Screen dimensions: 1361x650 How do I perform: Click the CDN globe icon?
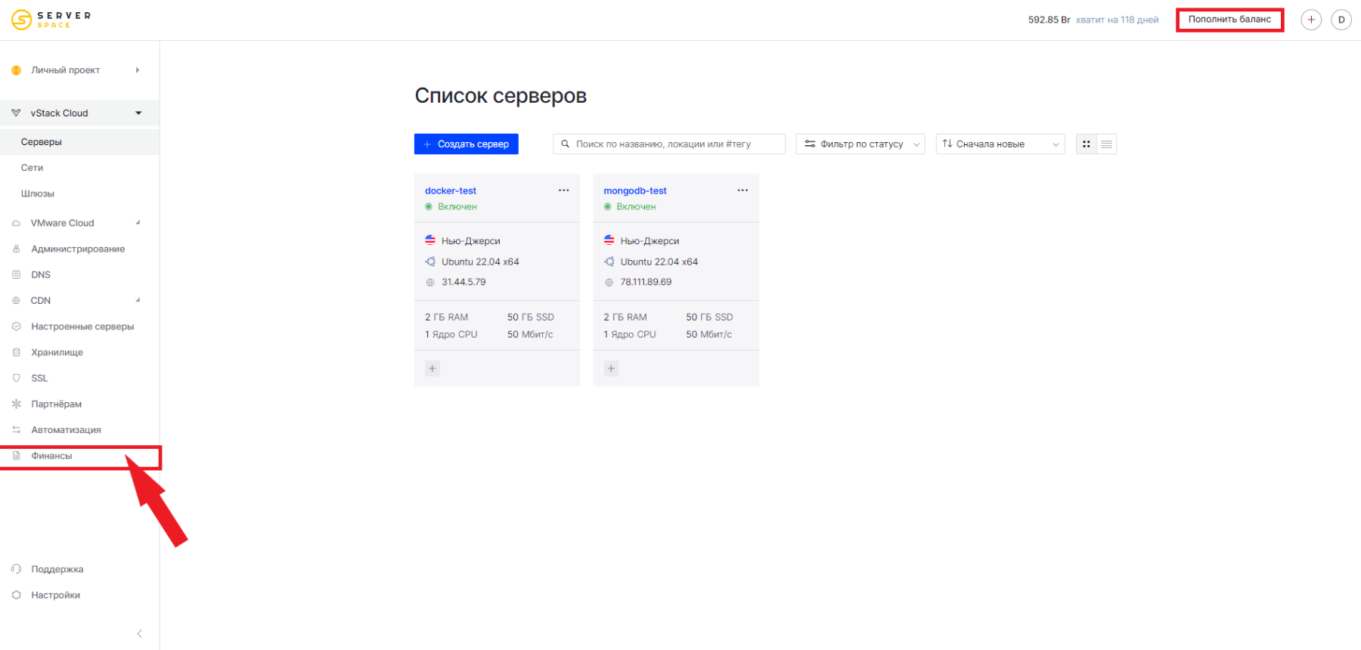(16, 300)
